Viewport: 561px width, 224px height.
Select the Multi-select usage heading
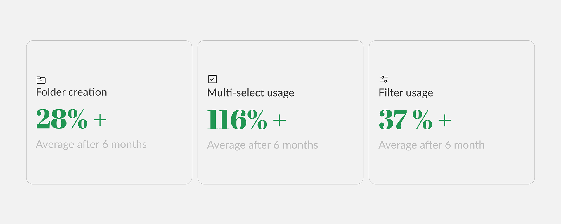click(x=251, y=93)
